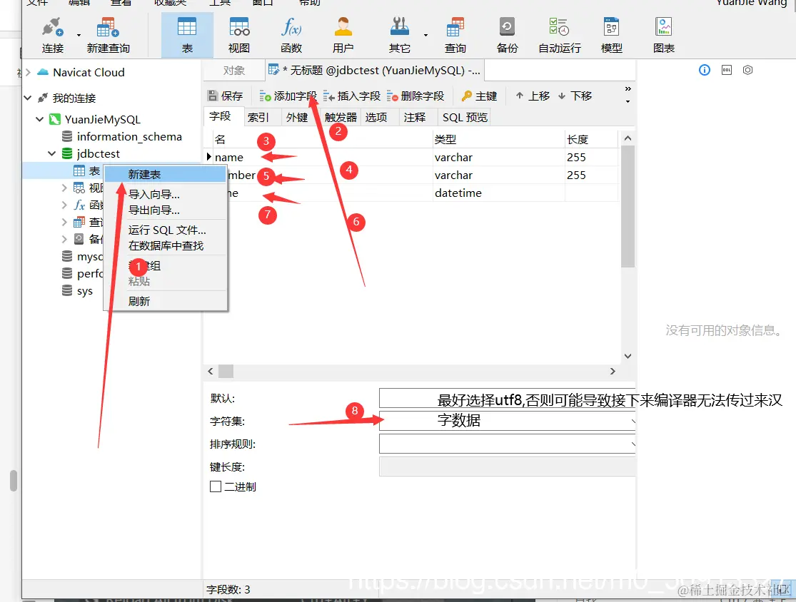
Task: Click the DDL icon in the info pane
Action: [x=727, y=70]
